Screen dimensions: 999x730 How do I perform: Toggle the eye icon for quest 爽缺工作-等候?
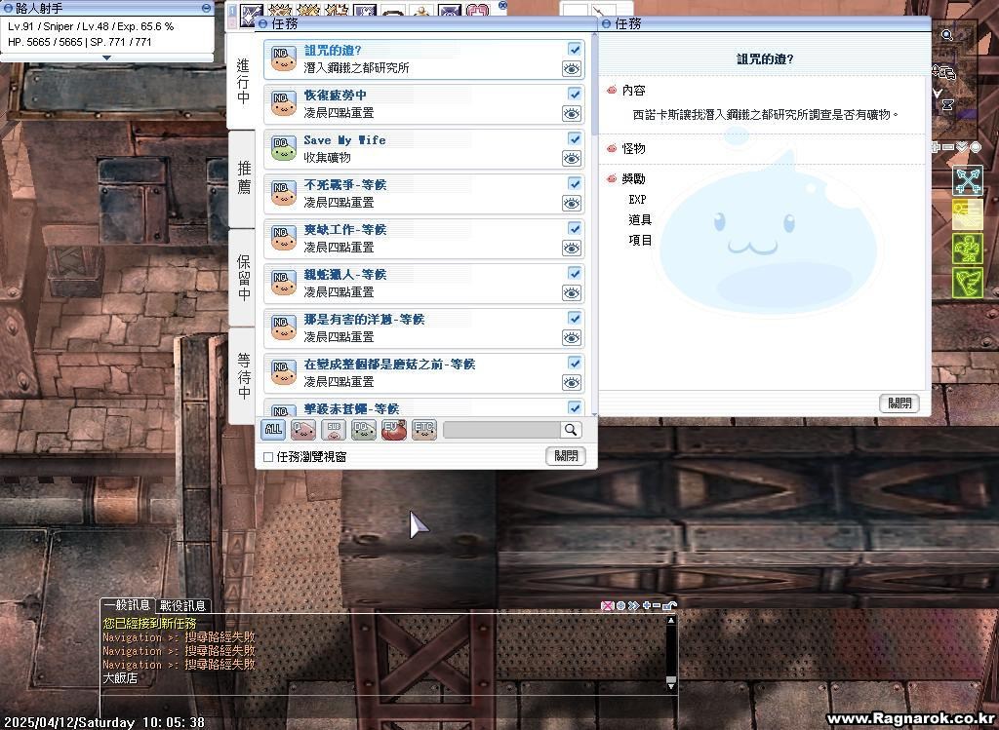click(x=572, y=249)
